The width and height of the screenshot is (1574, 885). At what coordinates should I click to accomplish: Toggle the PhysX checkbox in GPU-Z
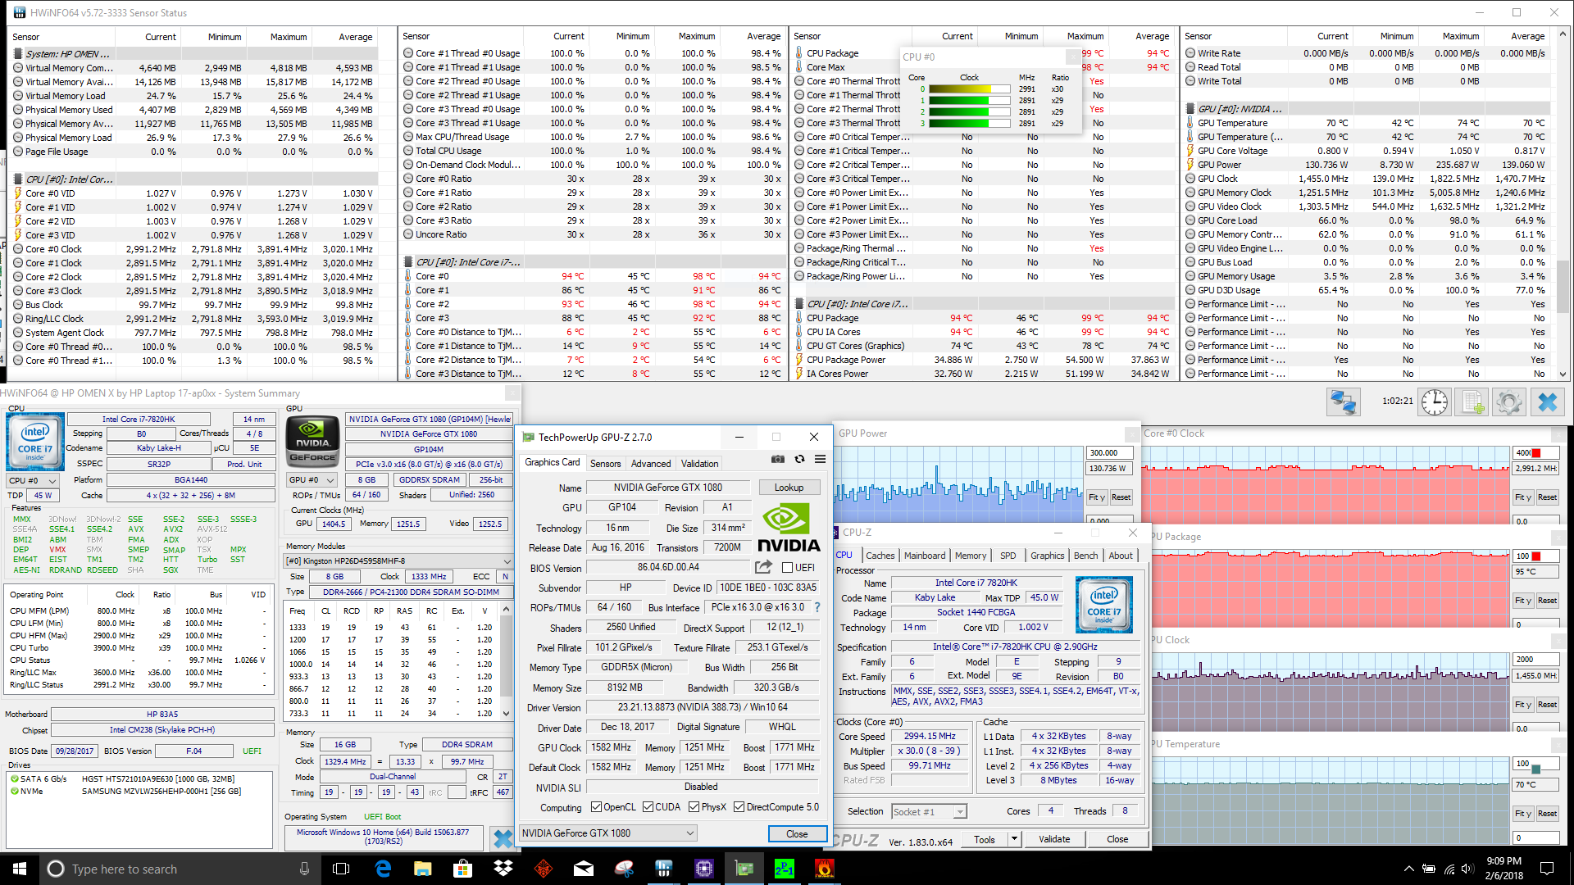(x=694, y=807)
